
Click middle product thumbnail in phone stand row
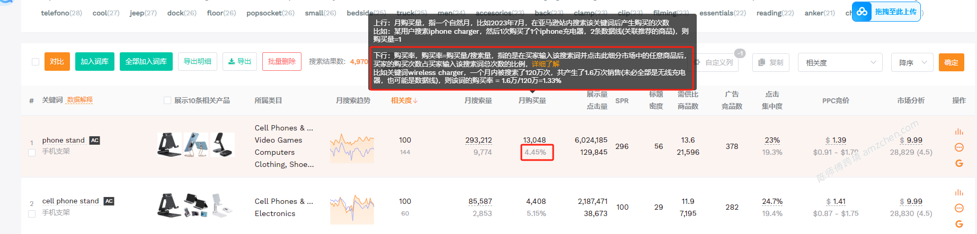[196, 145]
